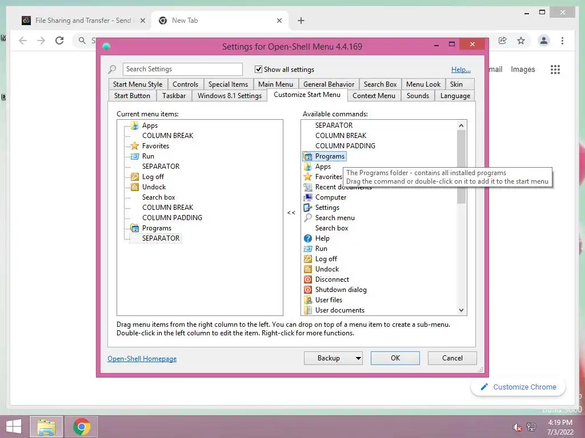Open the Open-Shell Homepage link

[142, 359]
